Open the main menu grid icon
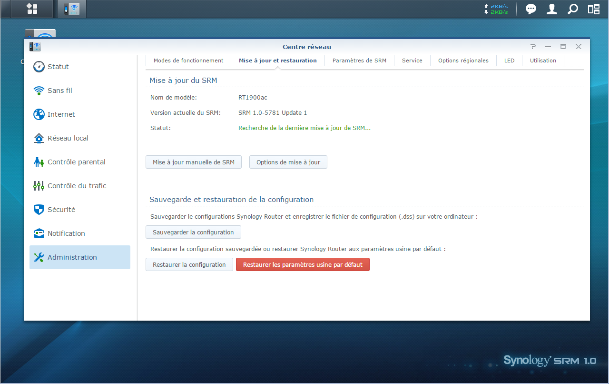Screen dimensions: 609x384 coord(32,9)
